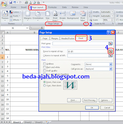Launch Page Setup dialog from ribbon corner

[86, 24]
